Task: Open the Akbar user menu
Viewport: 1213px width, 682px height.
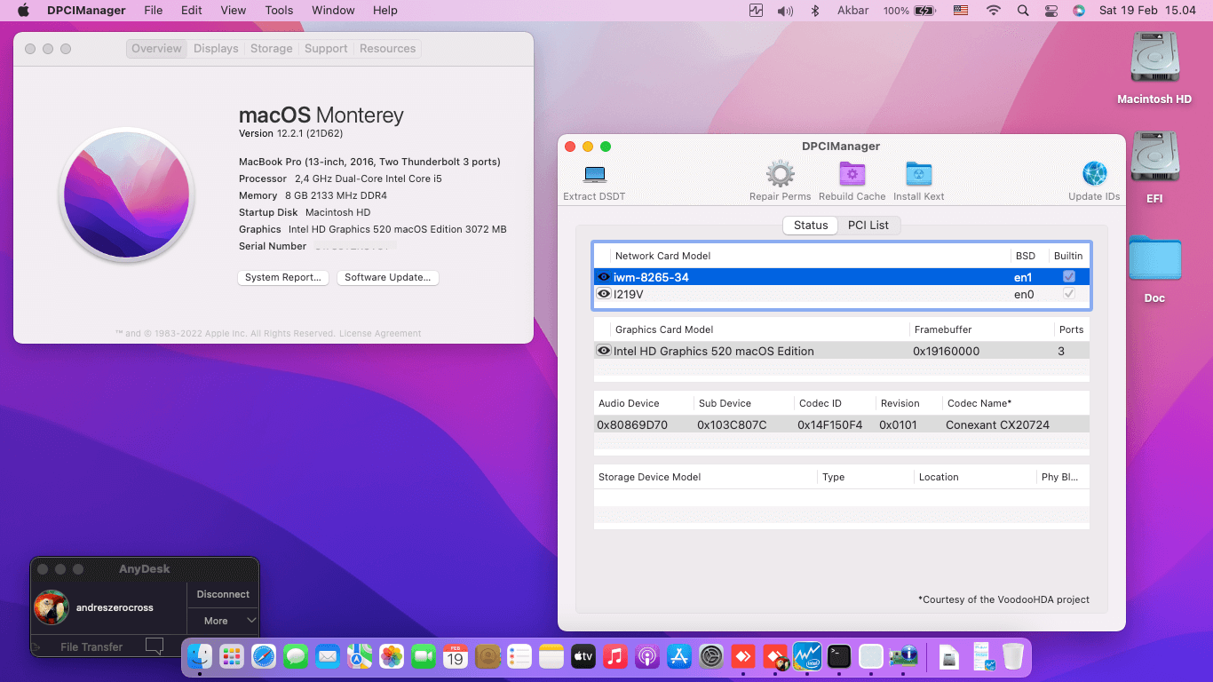Action: coord(852,11)
